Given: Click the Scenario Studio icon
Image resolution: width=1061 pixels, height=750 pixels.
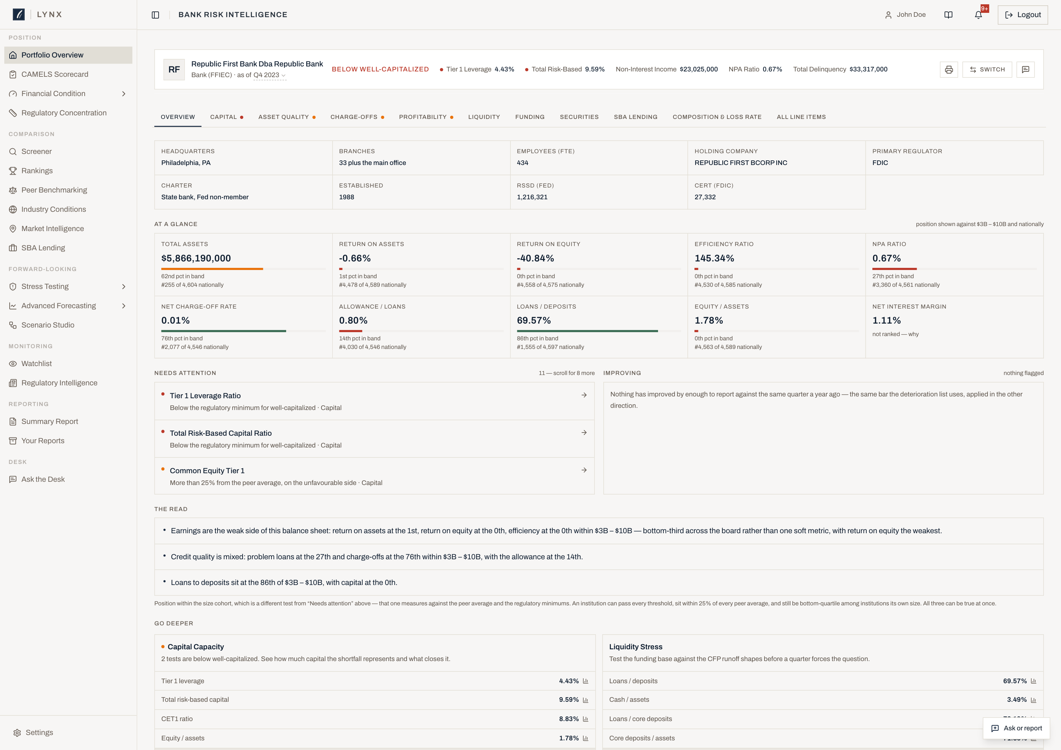Looking at the screenshot, I should tap(13, 325).
